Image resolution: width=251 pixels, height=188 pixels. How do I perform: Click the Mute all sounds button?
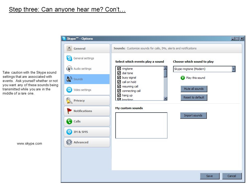(194, 89)
